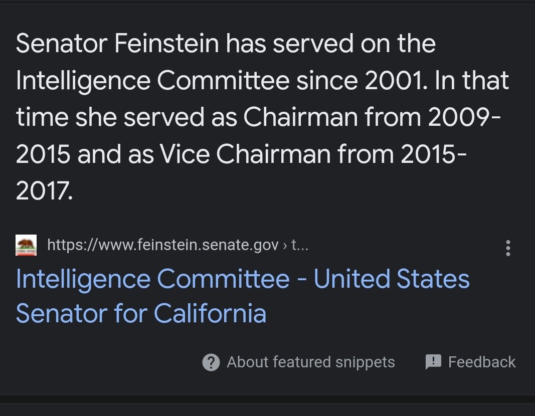Click Senator for California in the title link
The height and width of the screenshot is (416, 535).
pos(141,313)
